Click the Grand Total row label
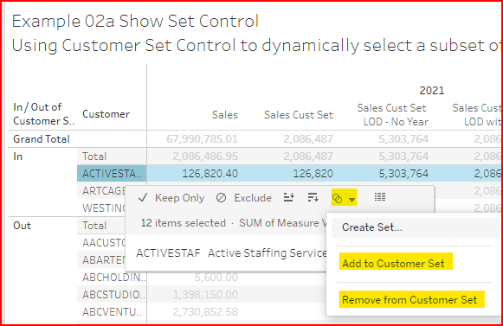The width and height of the screenshot is (503, 326). (x=42, y=139)
